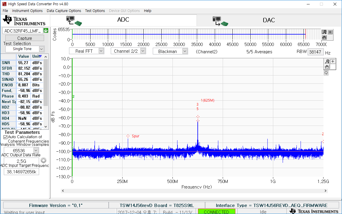
Task: Click the Firmware Version status text
Action: coord(56,205)
